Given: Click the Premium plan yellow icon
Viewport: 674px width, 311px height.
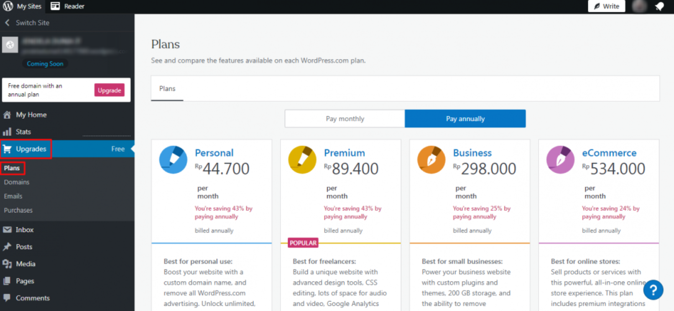Looking at the screenshot, I should click(302, 160).
